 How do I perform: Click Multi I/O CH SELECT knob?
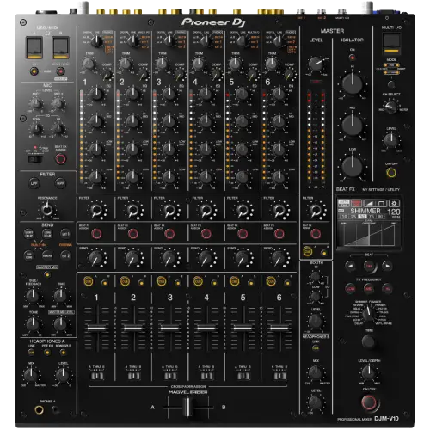coord(390,107)
